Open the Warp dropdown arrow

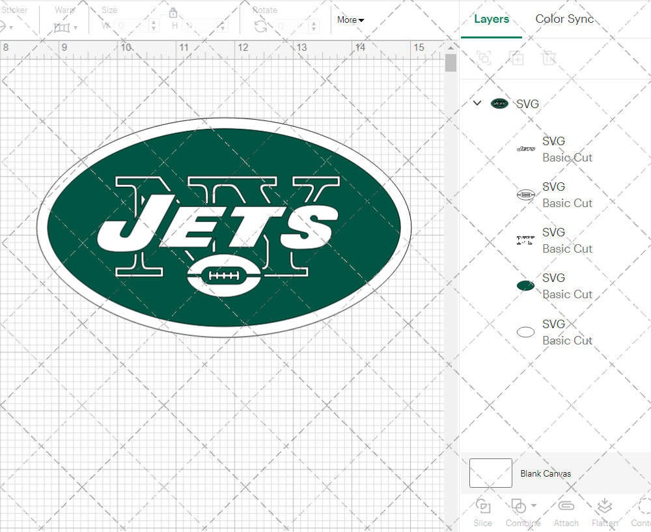pos(76,28)
